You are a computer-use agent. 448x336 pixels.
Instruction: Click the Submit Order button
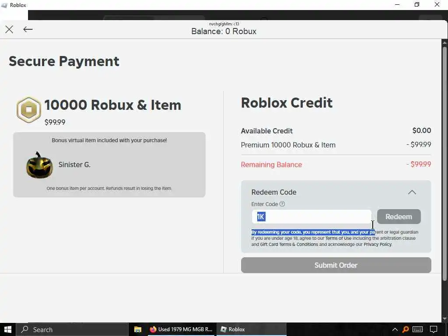click(336, 265)
